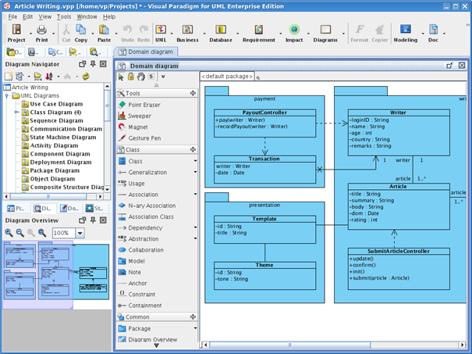Click the <default package> breadcrumb button
472x354 pixels.
(x=227, y=77)
